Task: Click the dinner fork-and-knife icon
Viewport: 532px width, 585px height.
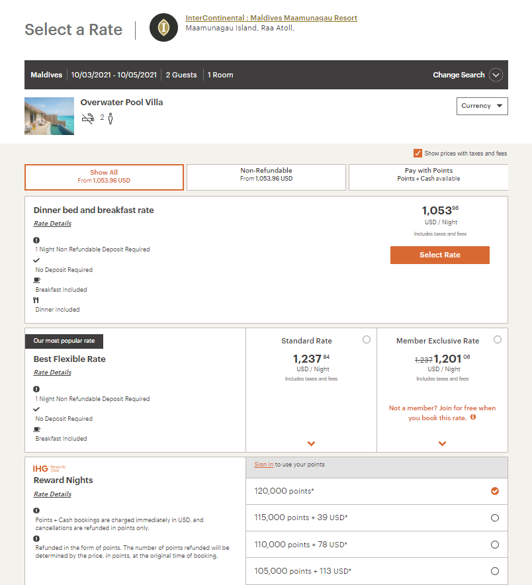Action: [36, 300]
